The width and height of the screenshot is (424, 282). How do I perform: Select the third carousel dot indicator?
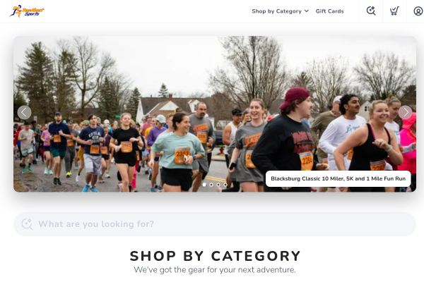[218, 185]
